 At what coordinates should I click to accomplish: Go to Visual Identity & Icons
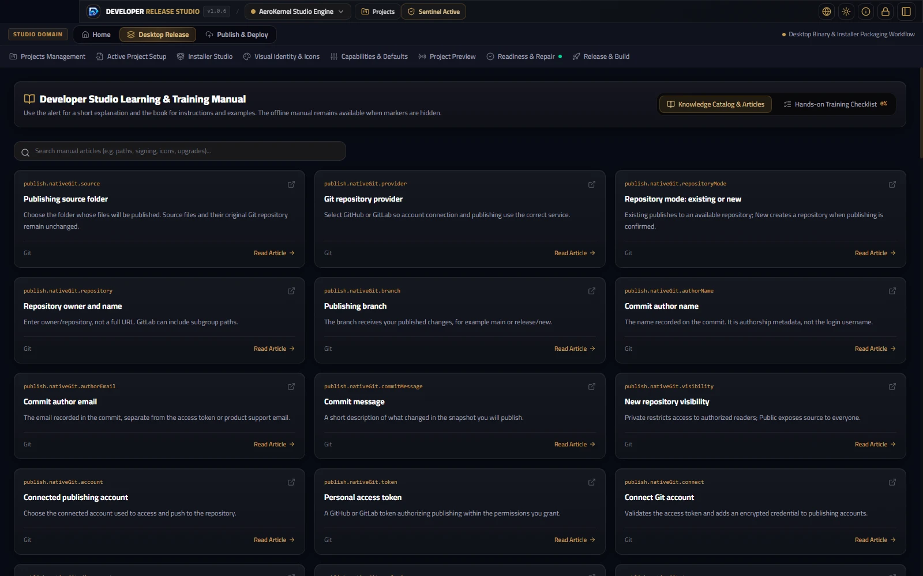tap(282, 56)
